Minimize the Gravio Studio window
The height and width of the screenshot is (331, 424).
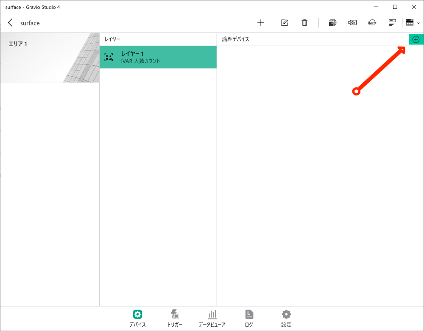pos(376,7)
